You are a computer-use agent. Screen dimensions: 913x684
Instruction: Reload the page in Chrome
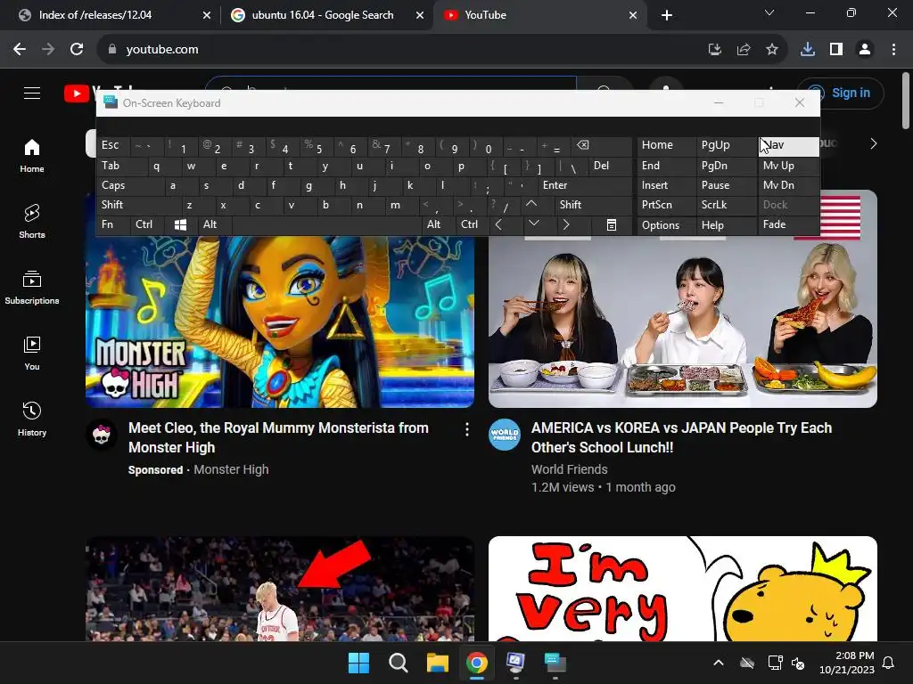(x=77, y=50)
